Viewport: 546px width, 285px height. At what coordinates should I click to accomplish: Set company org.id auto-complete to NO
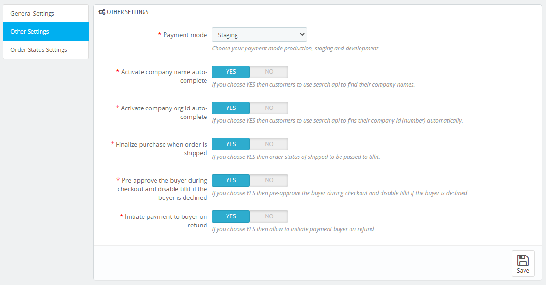pos(269,108)
